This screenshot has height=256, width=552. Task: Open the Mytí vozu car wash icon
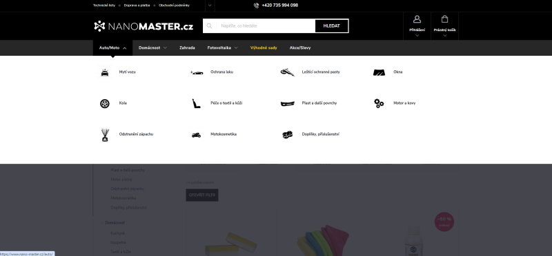105,72
